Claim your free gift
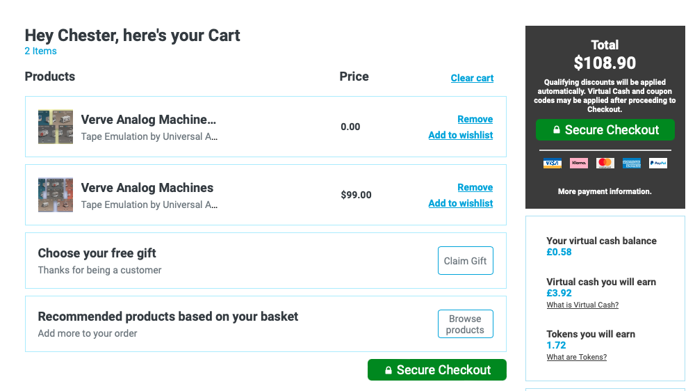Viewport: 695px width, 391px height. pos(466,260)
